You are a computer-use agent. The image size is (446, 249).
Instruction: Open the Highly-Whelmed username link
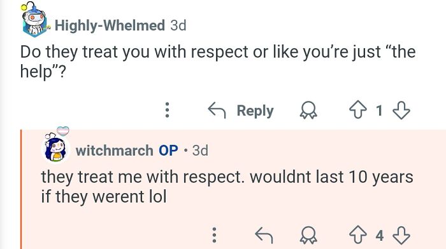coord(110,25)
